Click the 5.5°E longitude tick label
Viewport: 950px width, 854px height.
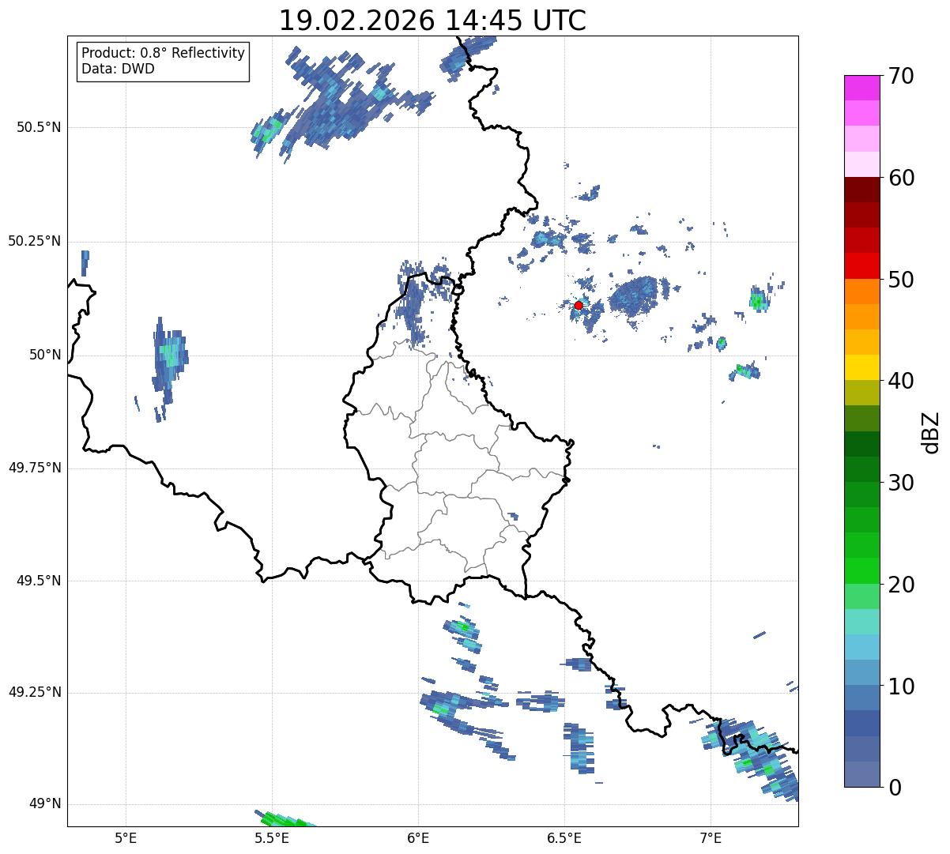[x=272, y=837]
